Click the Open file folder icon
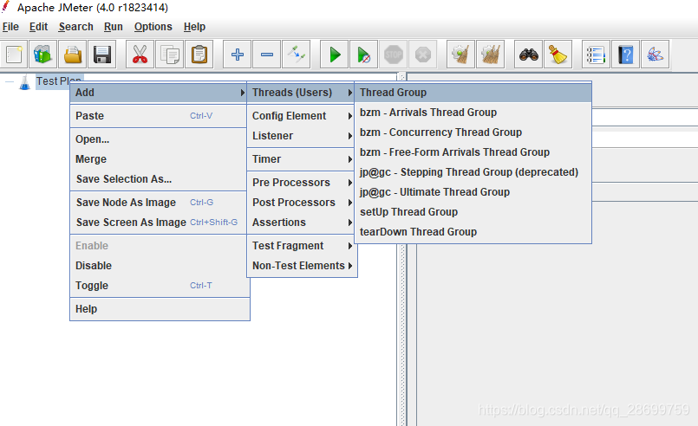698x426 pixels. click(x=73, y=55)
